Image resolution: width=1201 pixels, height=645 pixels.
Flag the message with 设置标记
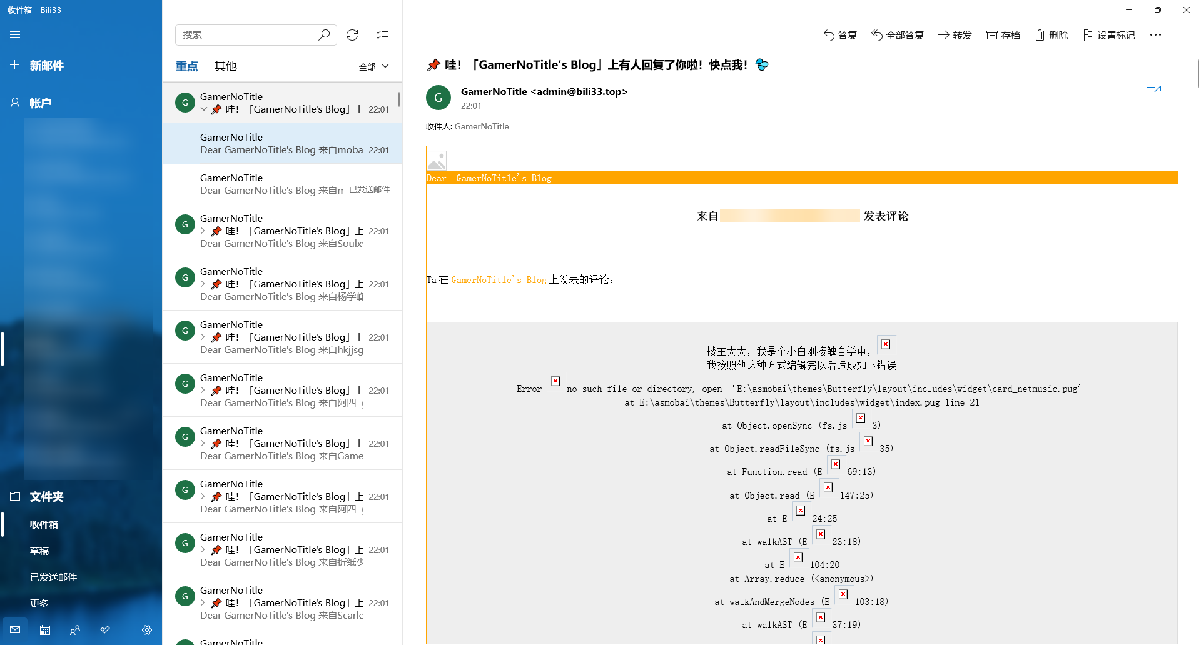coord(1108,35)
